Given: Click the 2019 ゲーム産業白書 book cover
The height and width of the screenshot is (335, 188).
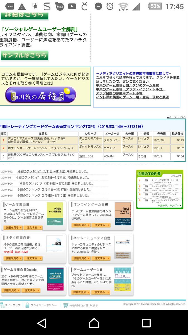Looking at the screenshot, I should pyautogui.click(x=55, y=214).
